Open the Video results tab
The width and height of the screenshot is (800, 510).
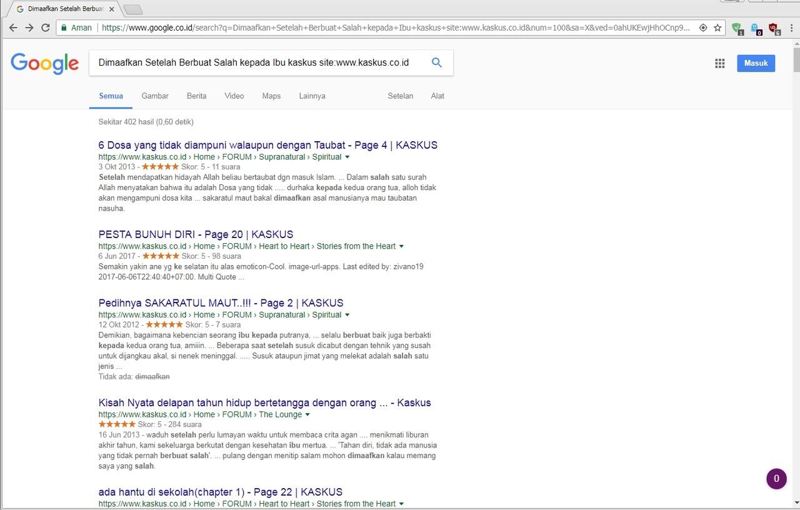234,96
